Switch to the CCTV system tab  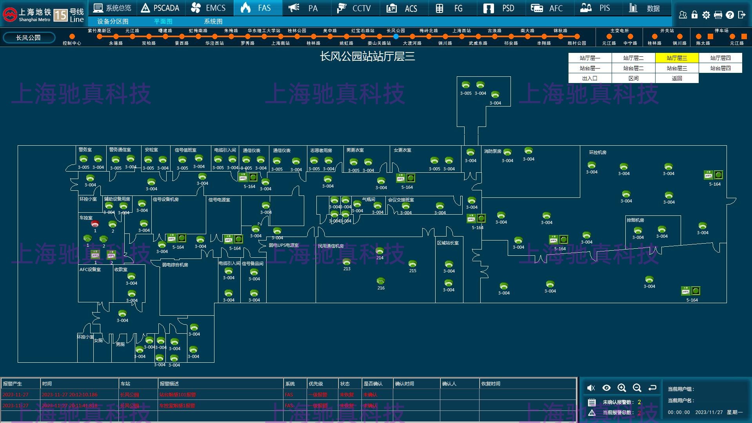355,8
